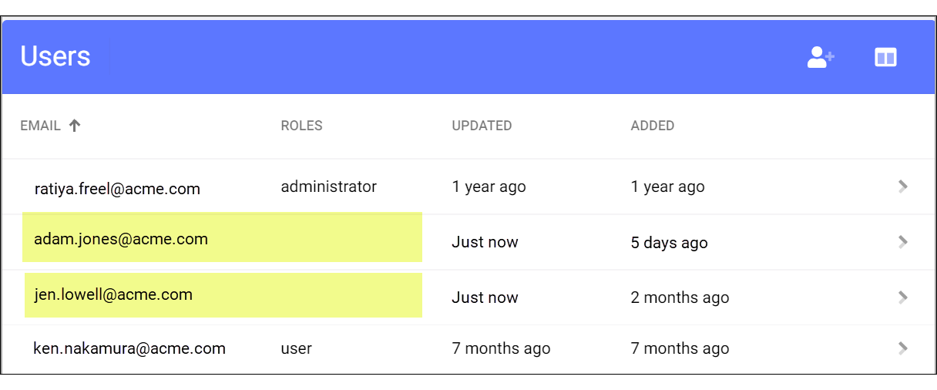Expand the ratiya.freel row chevron
Screen dimensions: 937x390
click(x=903, y=187)
